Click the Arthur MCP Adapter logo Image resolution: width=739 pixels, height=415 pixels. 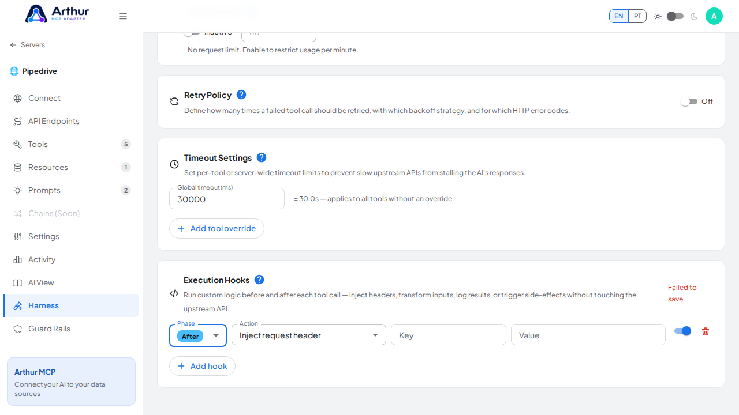57,14
